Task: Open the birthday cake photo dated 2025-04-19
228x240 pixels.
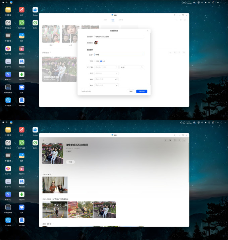Action: 55,185
